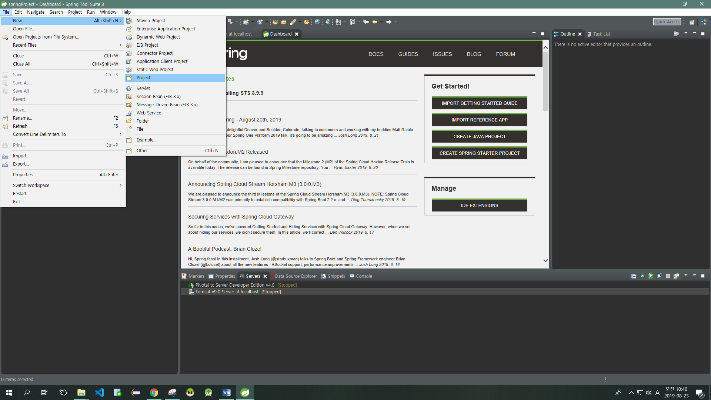The image size is (711, 400).
Task: Open Chrome from the Windows taskbar
Action: pos(154,393)
